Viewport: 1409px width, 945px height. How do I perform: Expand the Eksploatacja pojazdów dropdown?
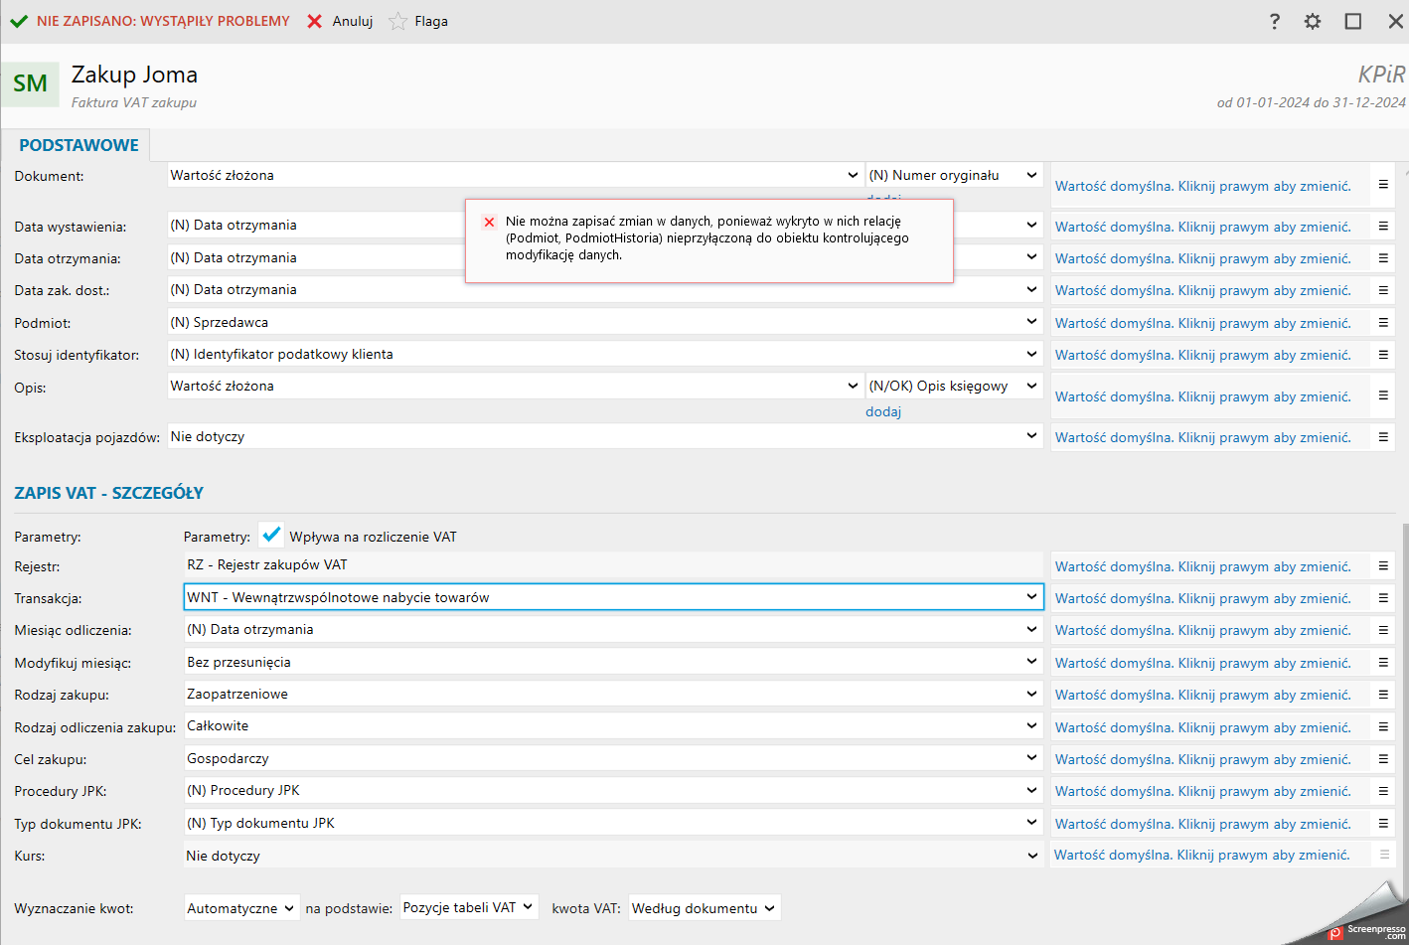(1031, 436)
